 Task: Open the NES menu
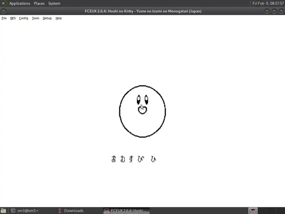pyautogui.click(x=13, y=18)
